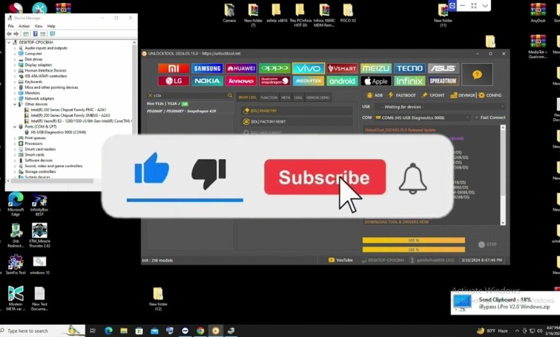Open the File menu in Device Manager
560x337 pixels.
tap(11, 26)
